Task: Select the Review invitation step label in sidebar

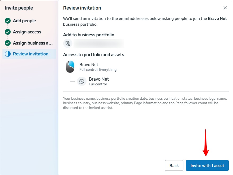Action: pos(31,54)
